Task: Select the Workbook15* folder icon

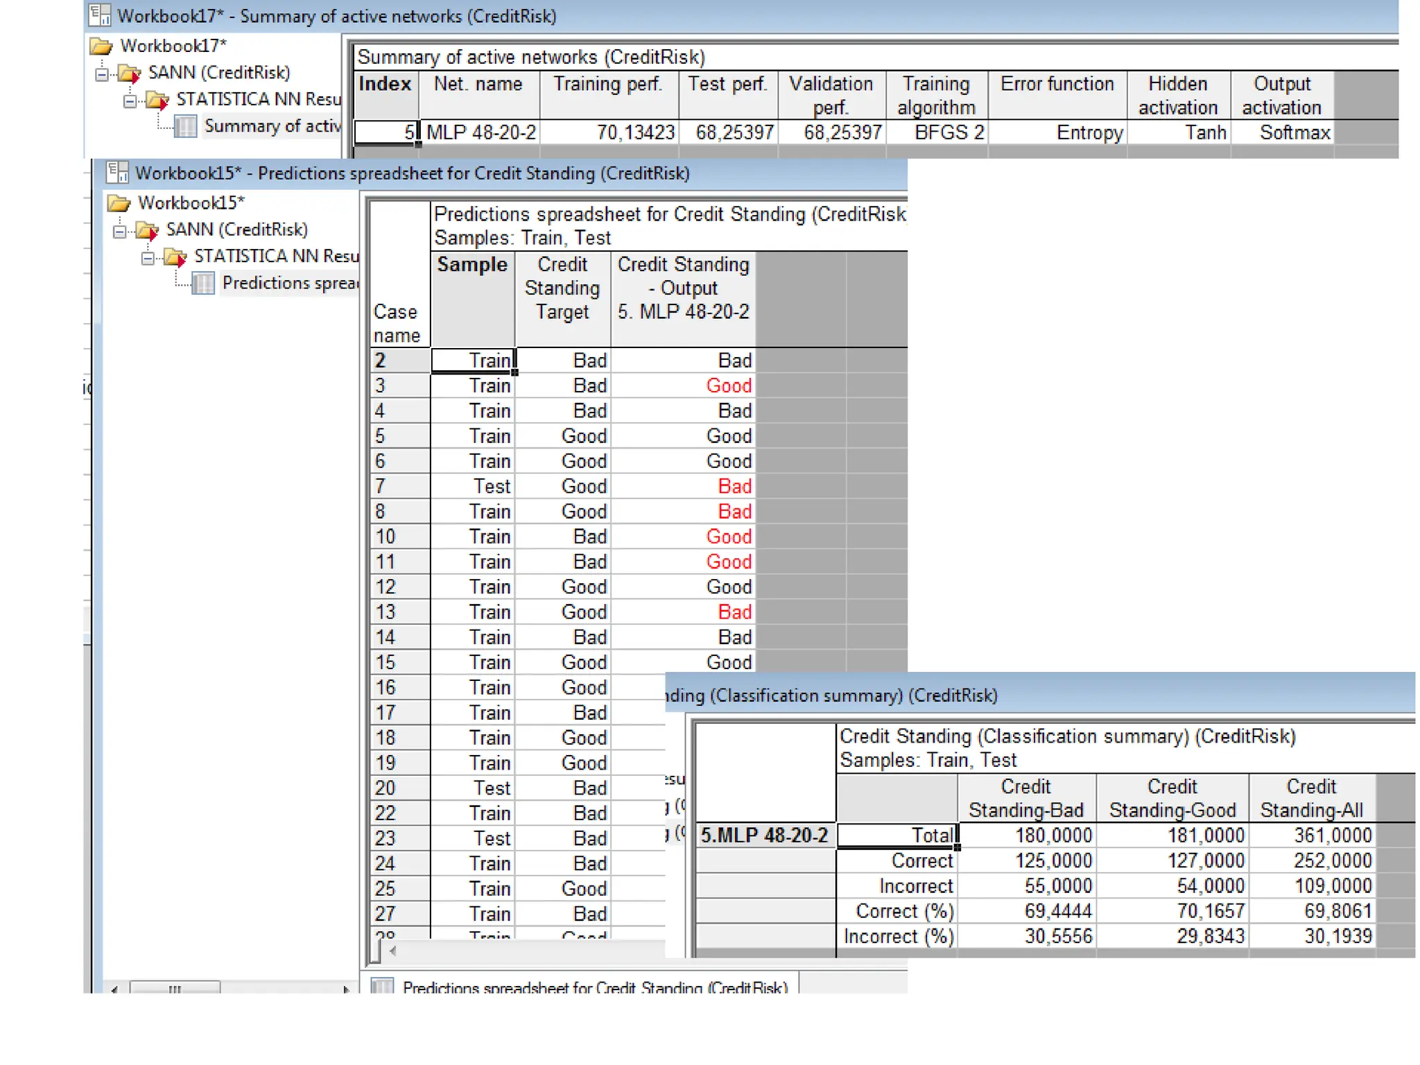Action: 119,203
